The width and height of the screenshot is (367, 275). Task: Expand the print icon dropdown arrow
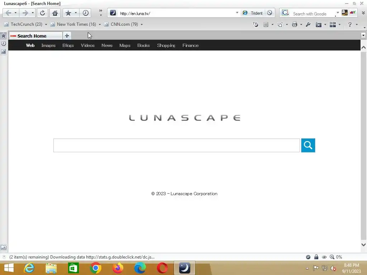tap(301, 25)
